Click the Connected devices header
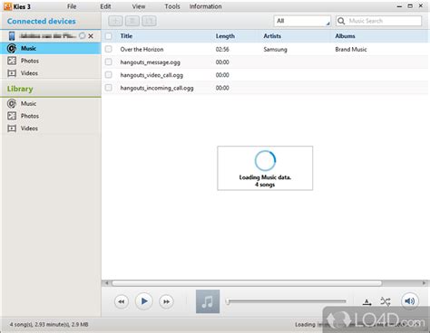430x333 pixels. coord(42,21)
